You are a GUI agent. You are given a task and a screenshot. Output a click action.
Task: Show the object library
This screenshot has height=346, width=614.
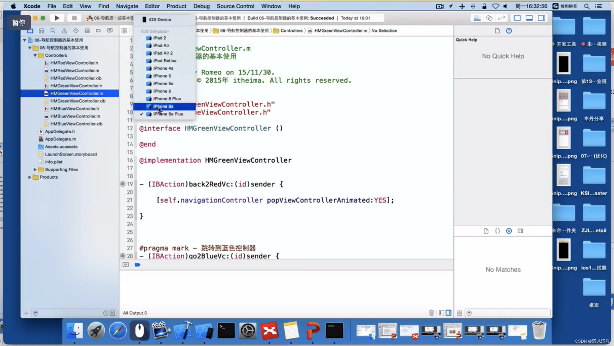[x=509, y=231]
